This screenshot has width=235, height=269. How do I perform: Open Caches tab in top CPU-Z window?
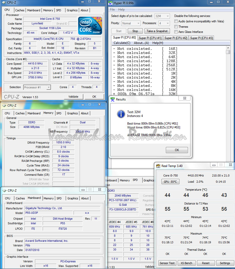point(20,10)
